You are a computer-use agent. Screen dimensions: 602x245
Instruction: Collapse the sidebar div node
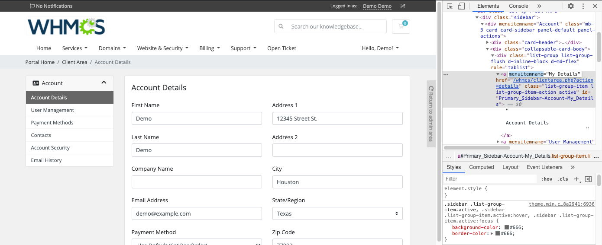click(x=477, y=17)
